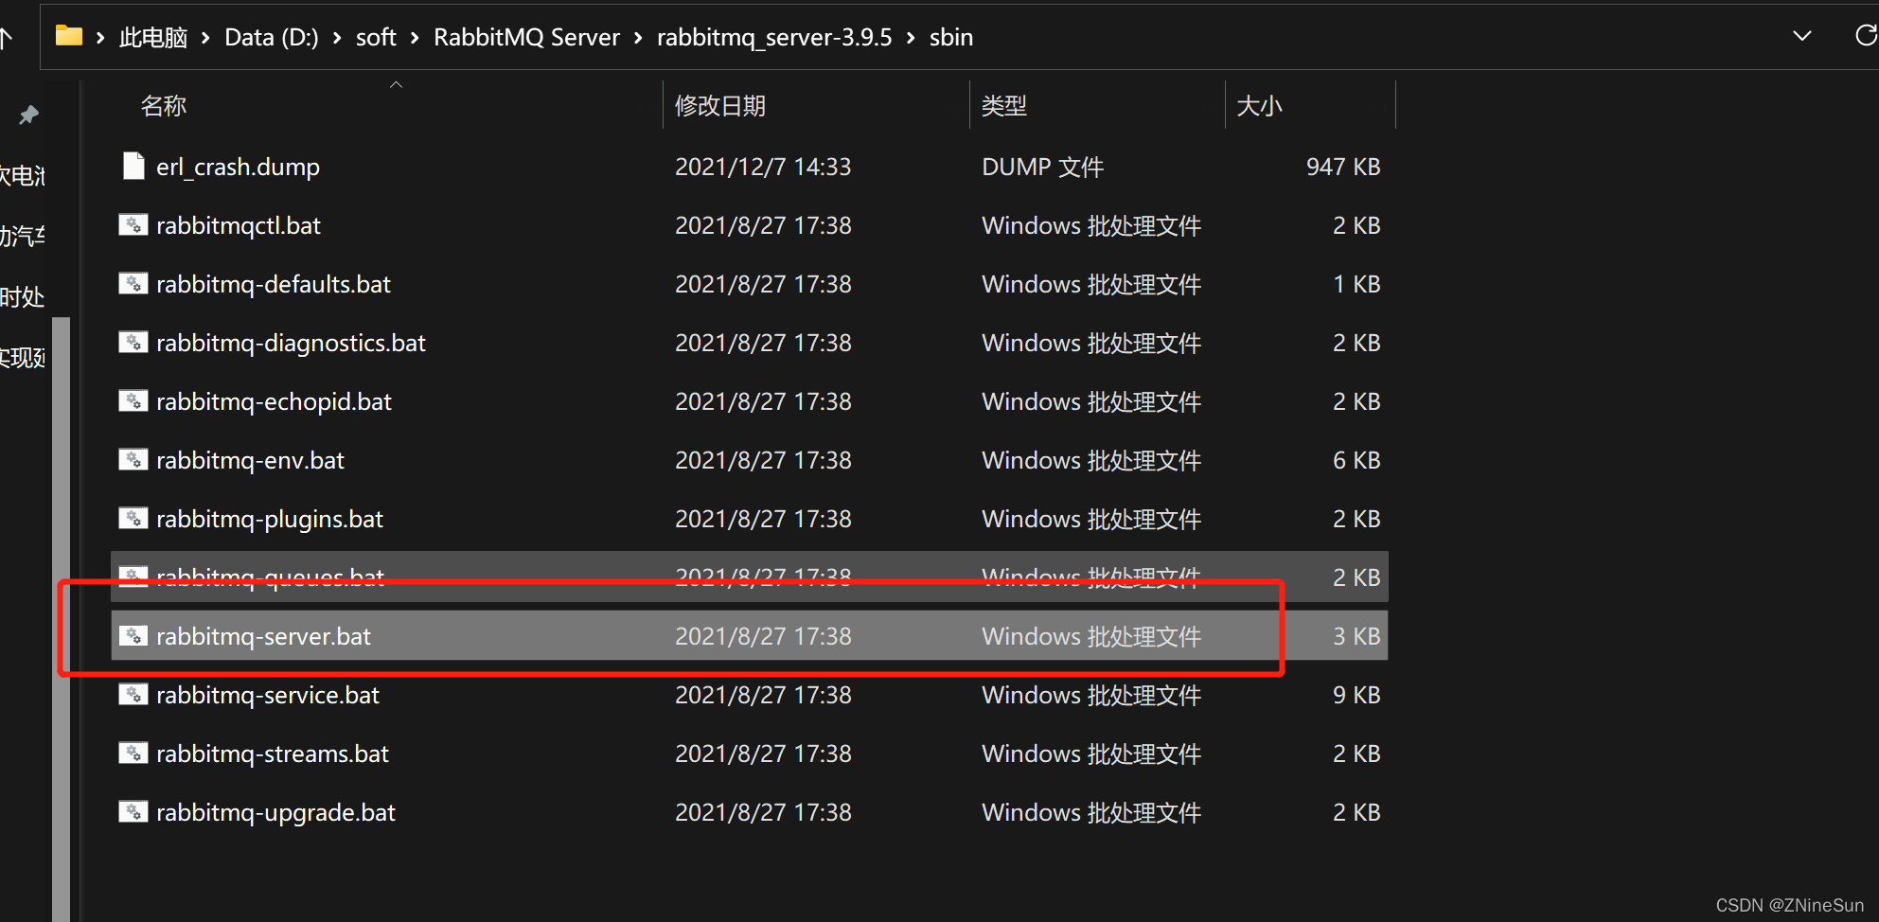The height and width of the screenshot is (922, 1879).
Task: Click the up-arrow navigation button
Action: click(6, 38)
